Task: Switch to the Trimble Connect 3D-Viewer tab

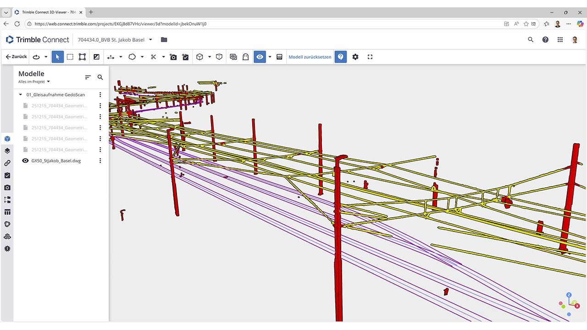Action: (x=46, y=12)
